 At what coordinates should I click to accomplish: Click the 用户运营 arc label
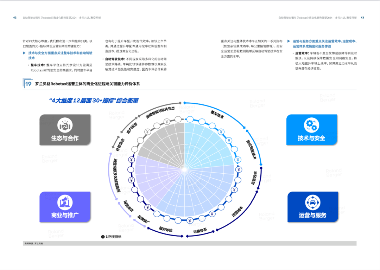coord(132,128)
